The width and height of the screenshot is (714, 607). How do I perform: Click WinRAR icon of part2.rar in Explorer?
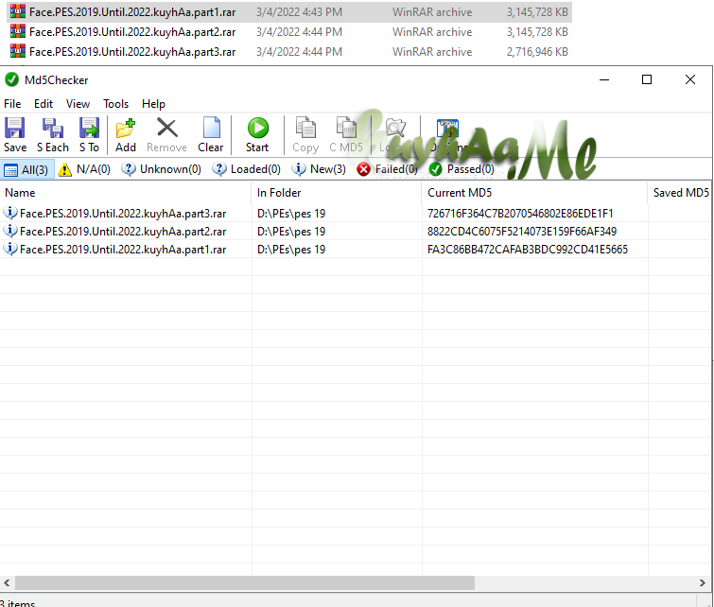pyautogui.click(x=18, y=31)
